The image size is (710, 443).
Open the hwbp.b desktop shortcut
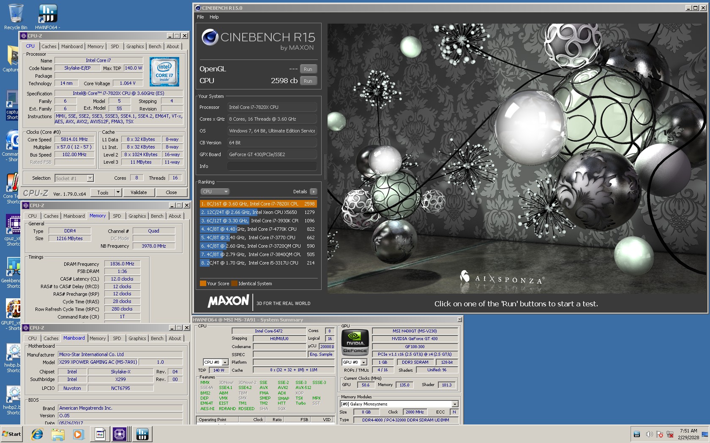(12, 358)
